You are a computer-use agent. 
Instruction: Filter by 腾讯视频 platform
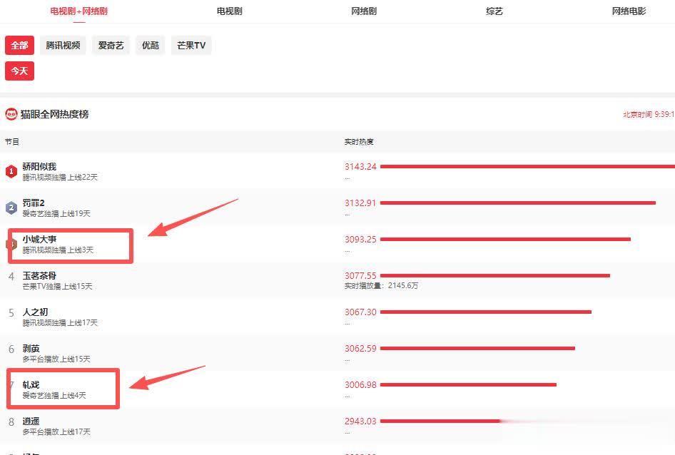point(63,46)
